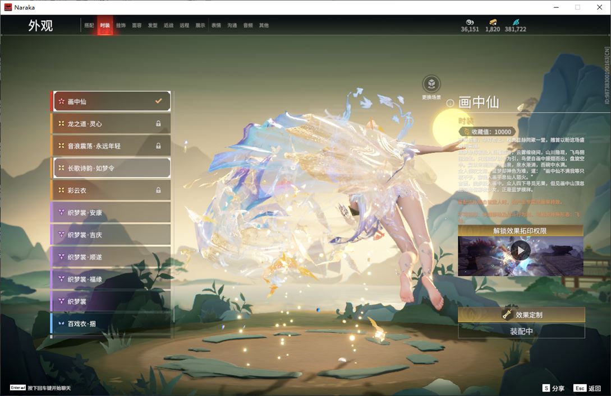The width and height of the screenshot is (611, 396).
Task: Select the locked 龙之道·灵心 outfit
Action: (x=112, y=124)
